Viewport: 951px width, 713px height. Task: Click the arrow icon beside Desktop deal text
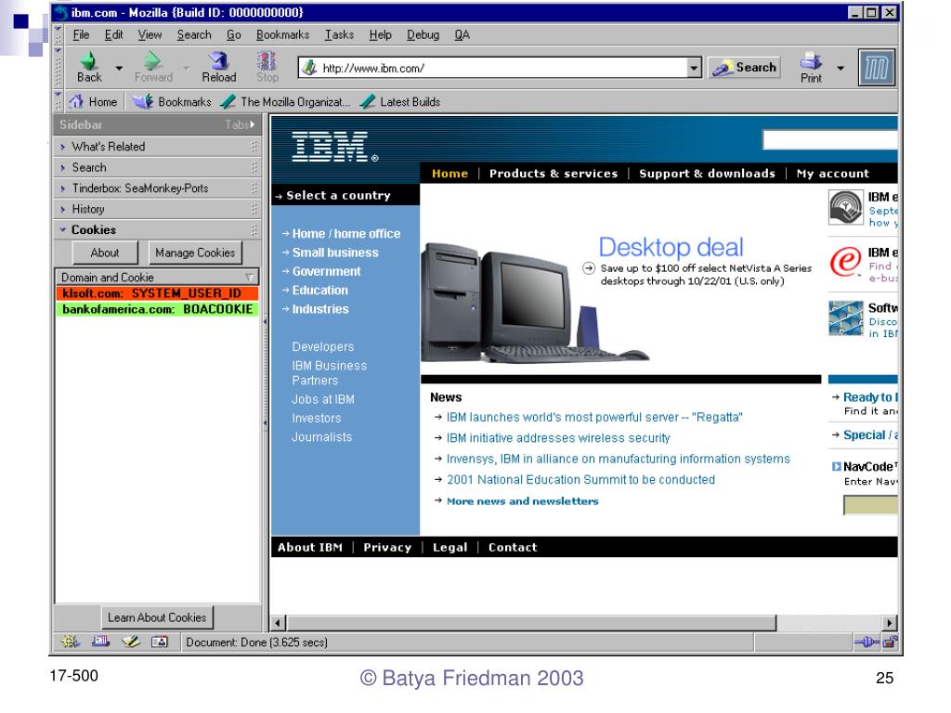588,268
